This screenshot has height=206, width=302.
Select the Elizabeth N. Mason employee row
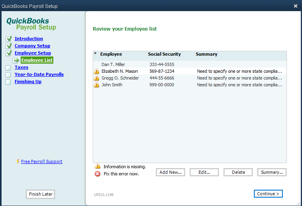190,71
